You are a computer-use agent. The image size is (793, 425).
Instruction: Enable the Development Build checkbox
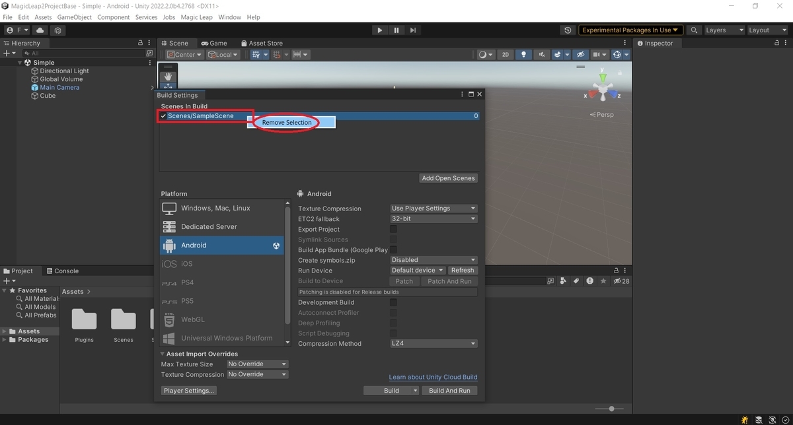[x=394, y=302]
